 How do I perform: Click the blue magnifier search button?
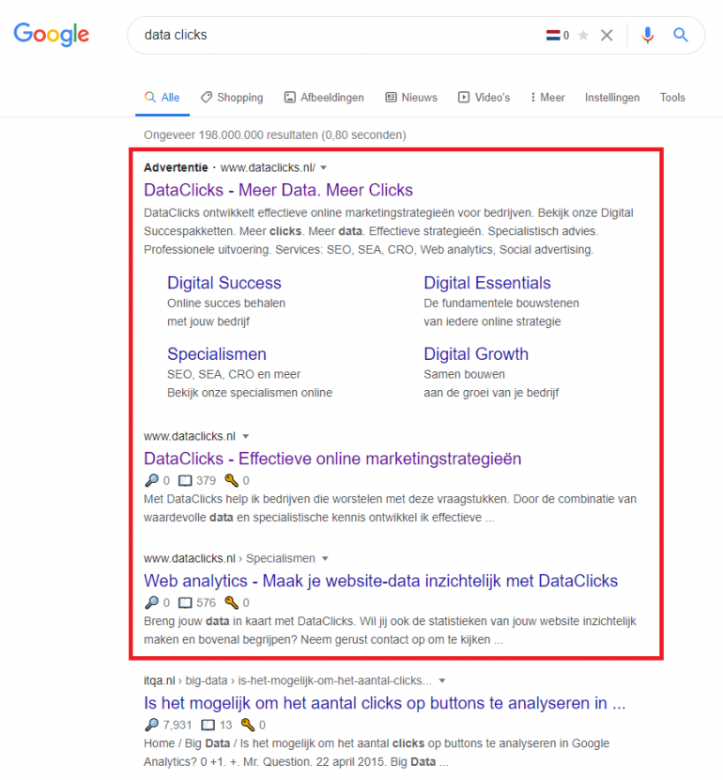point(680,35)
